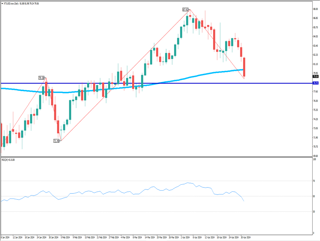Select the 71.48 swing low label
320x241 pixels.
click(x=56, y=141)
